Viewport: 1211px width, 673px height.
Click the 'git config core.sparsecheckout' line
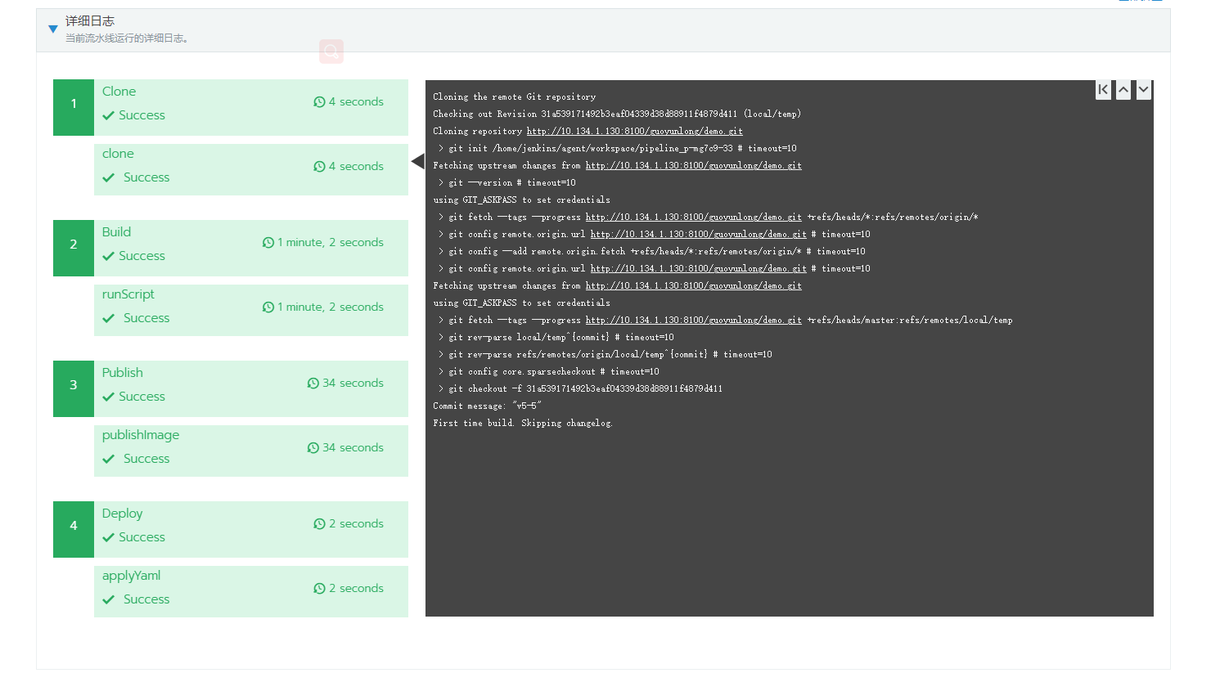tap(548, 372)
